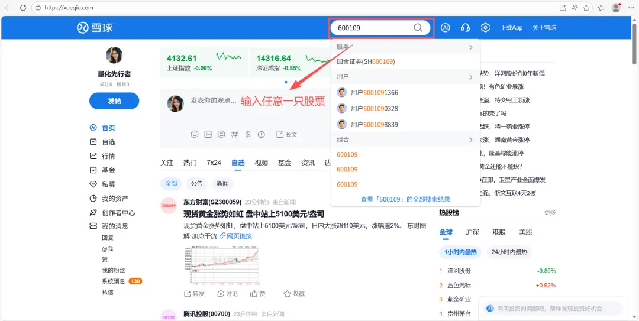
Task: Switch to the 视频 feed tab
Action: coord(262,163)
